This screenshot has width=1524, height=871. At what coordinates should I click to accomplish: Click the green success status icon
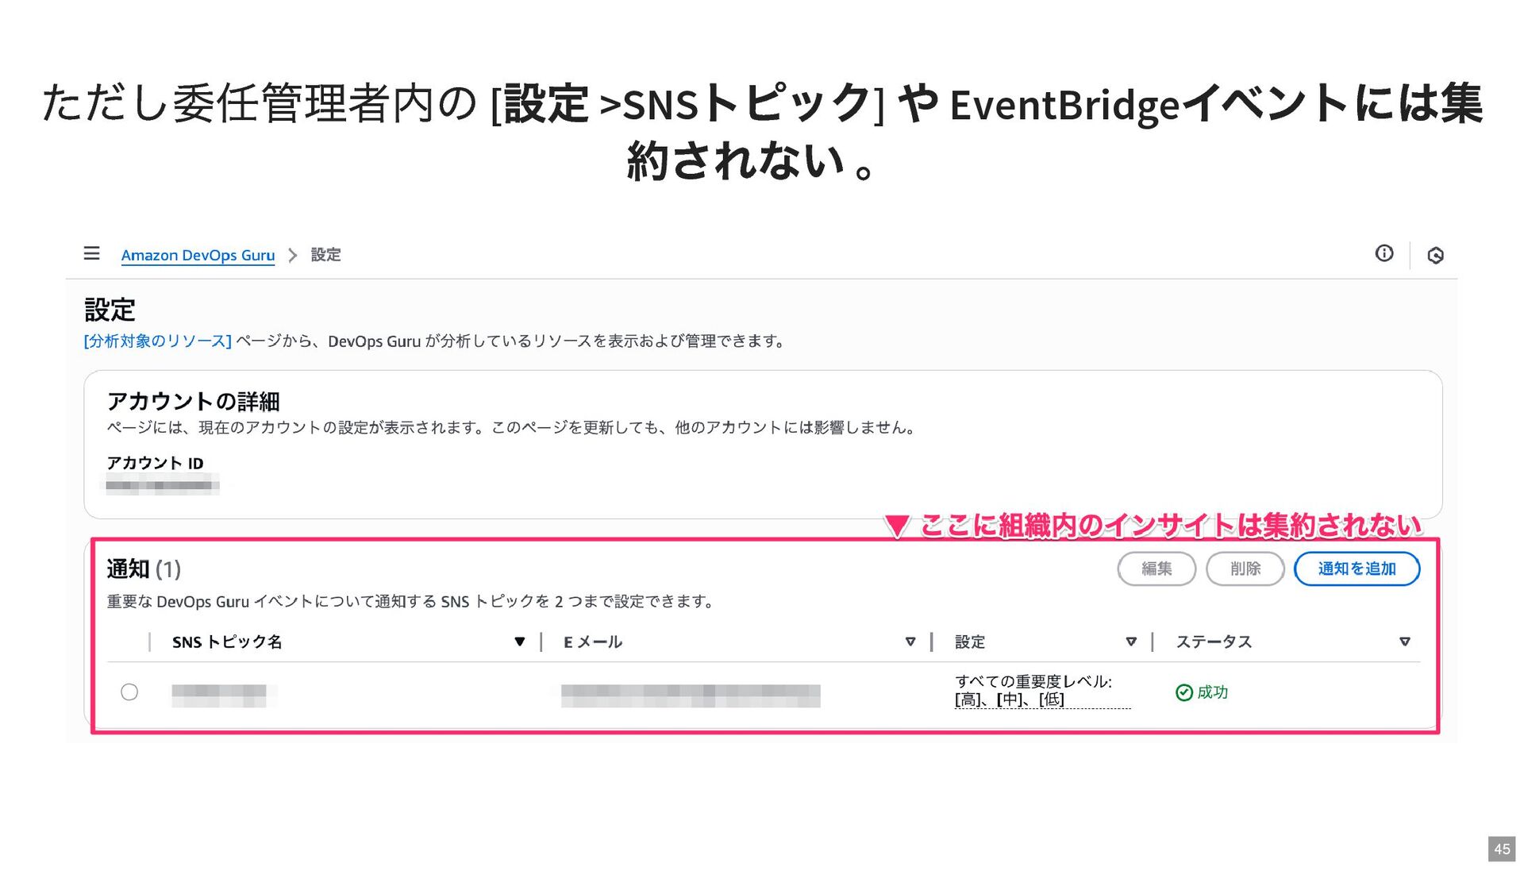click(x=1183, y=692)
